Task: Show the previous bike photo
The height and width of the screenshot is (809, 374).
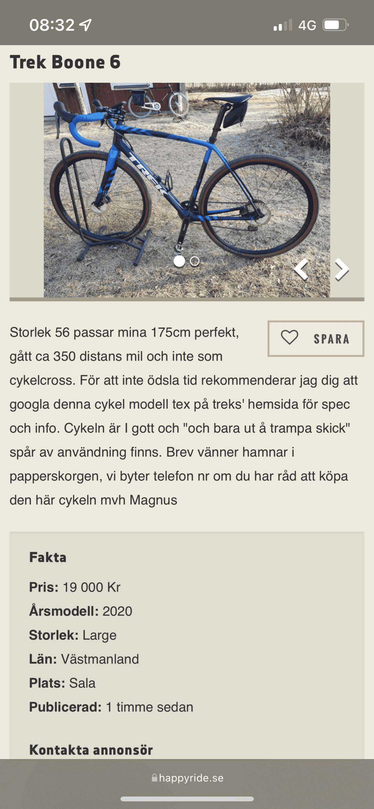Action: coord(301,269)
